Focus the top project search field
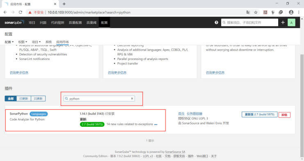 tap(250, 22)
